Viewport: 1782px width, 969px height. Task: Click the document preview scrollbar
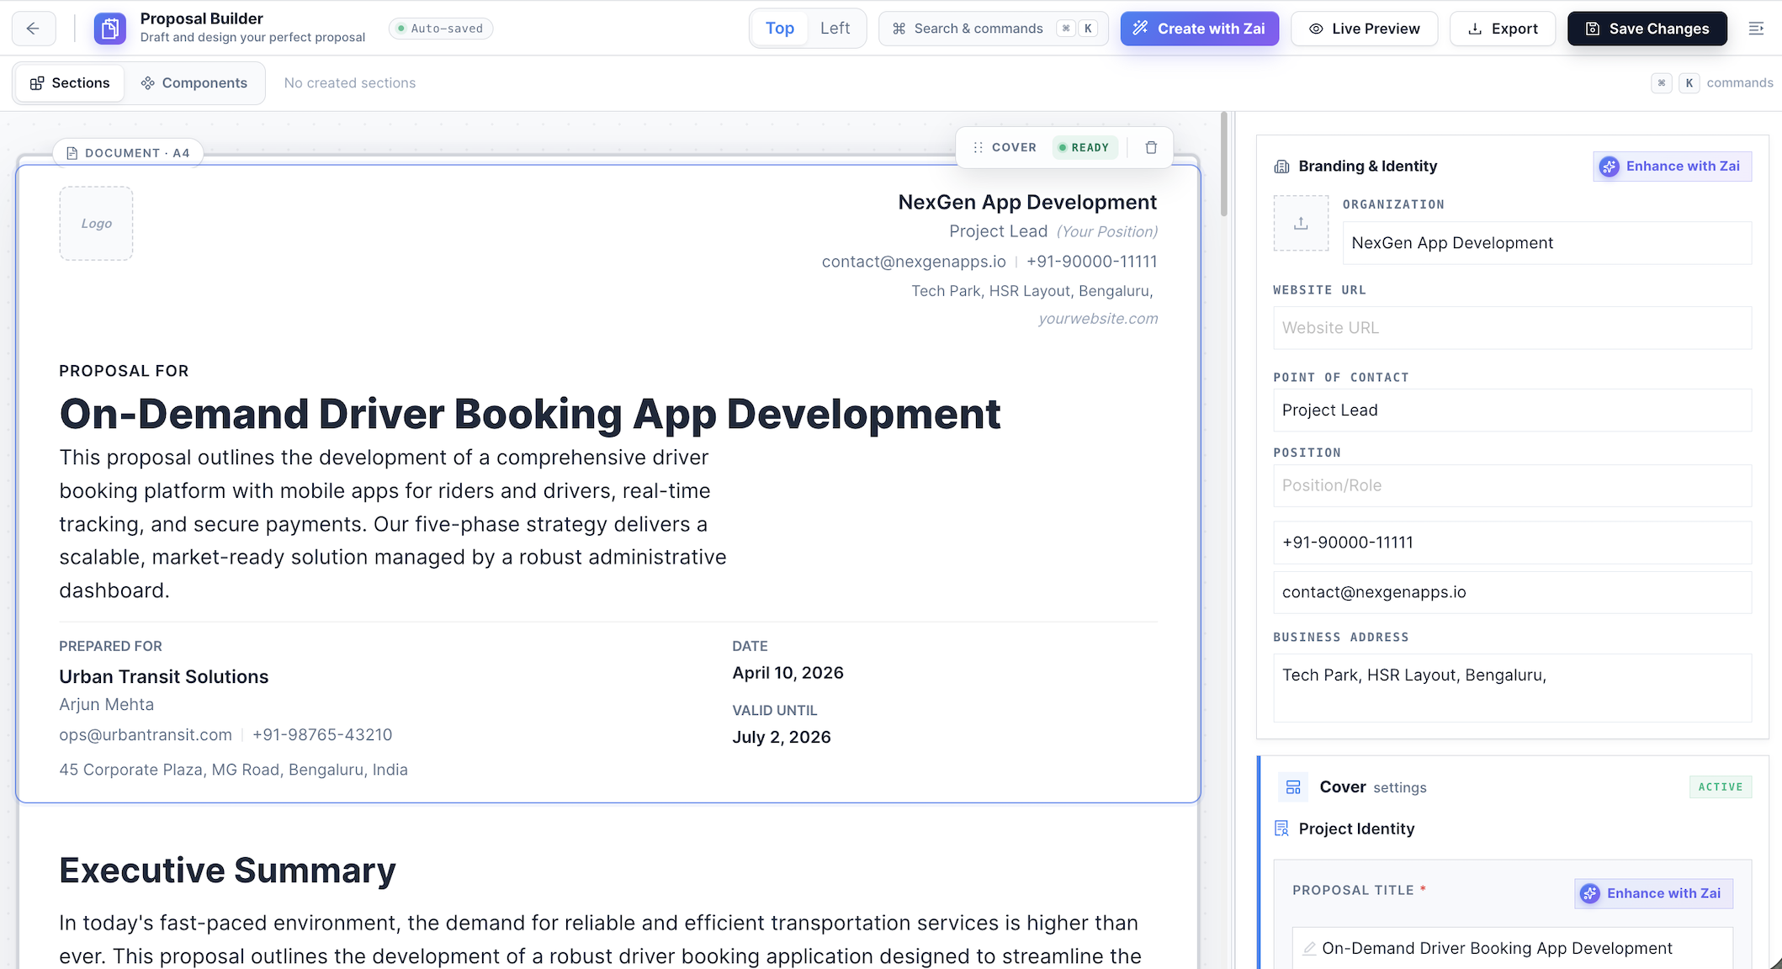click(x=1223, y=165)
